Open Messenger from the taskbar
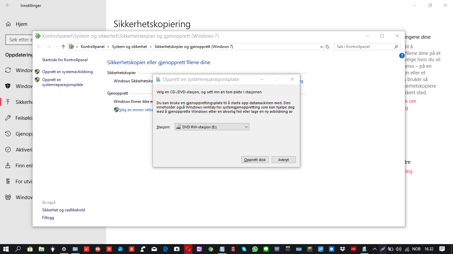Screen dimensions: 453x254 (332, 249)
